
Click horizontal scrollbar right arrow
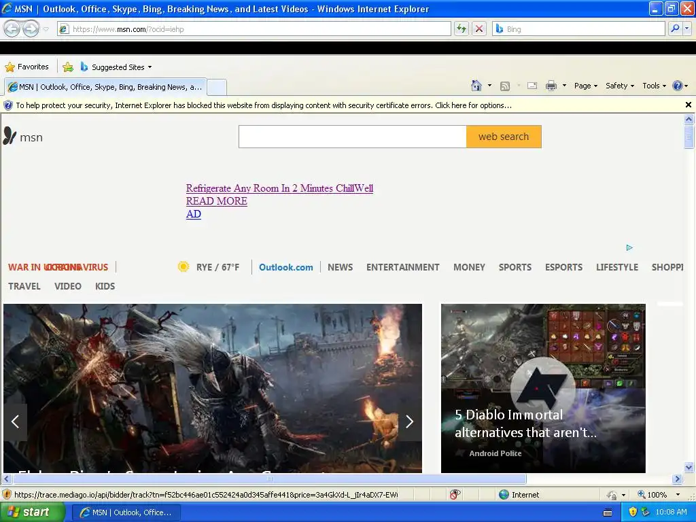678,479
